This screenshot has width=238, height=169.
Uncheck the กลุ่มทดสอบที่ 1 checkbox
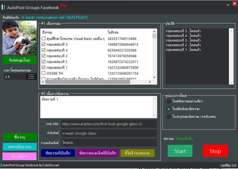pos(44,67)
